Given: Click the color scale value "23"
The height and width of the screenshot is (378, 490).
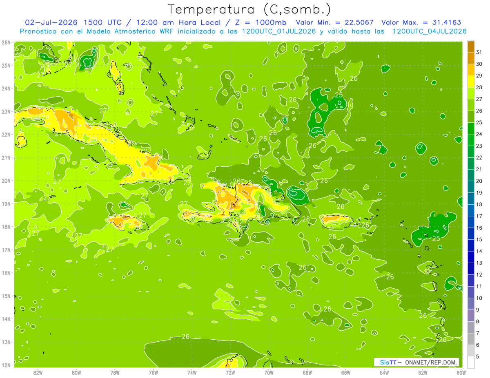Looking at the screenshot, I should [479, 146].
